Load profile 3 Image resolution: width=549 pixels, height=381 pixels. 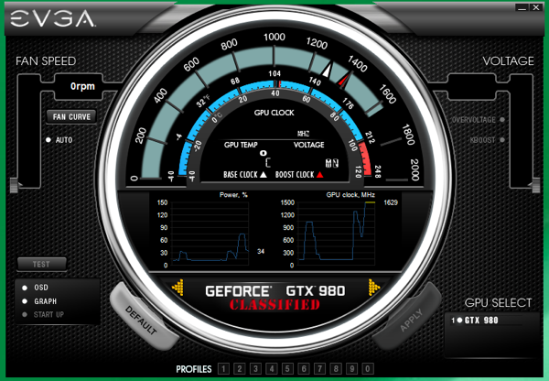255,369
